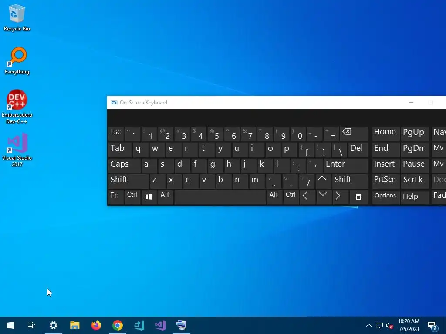This screenshot has width=446, height=334.
Task: Open the notification center icon
Action: [432, 325]
